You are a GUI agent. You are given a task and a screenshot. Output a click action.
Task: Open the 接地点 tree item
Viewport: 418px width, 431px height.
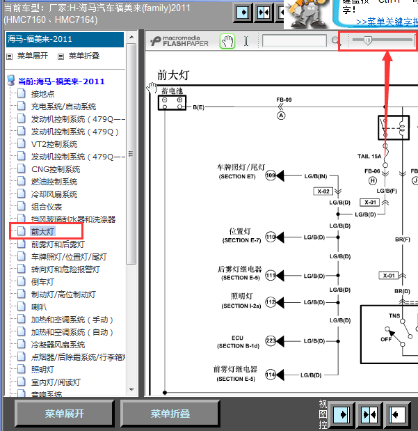point(42,94)
